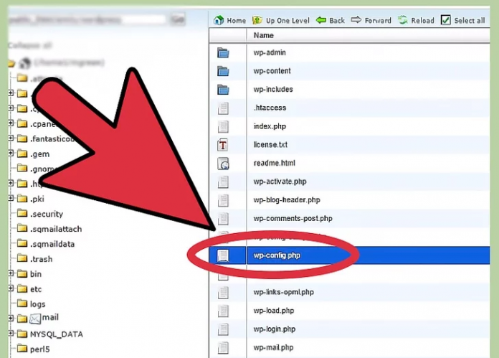Sort files by the Name column header
499x358 pixels.
tap(264, 35)
